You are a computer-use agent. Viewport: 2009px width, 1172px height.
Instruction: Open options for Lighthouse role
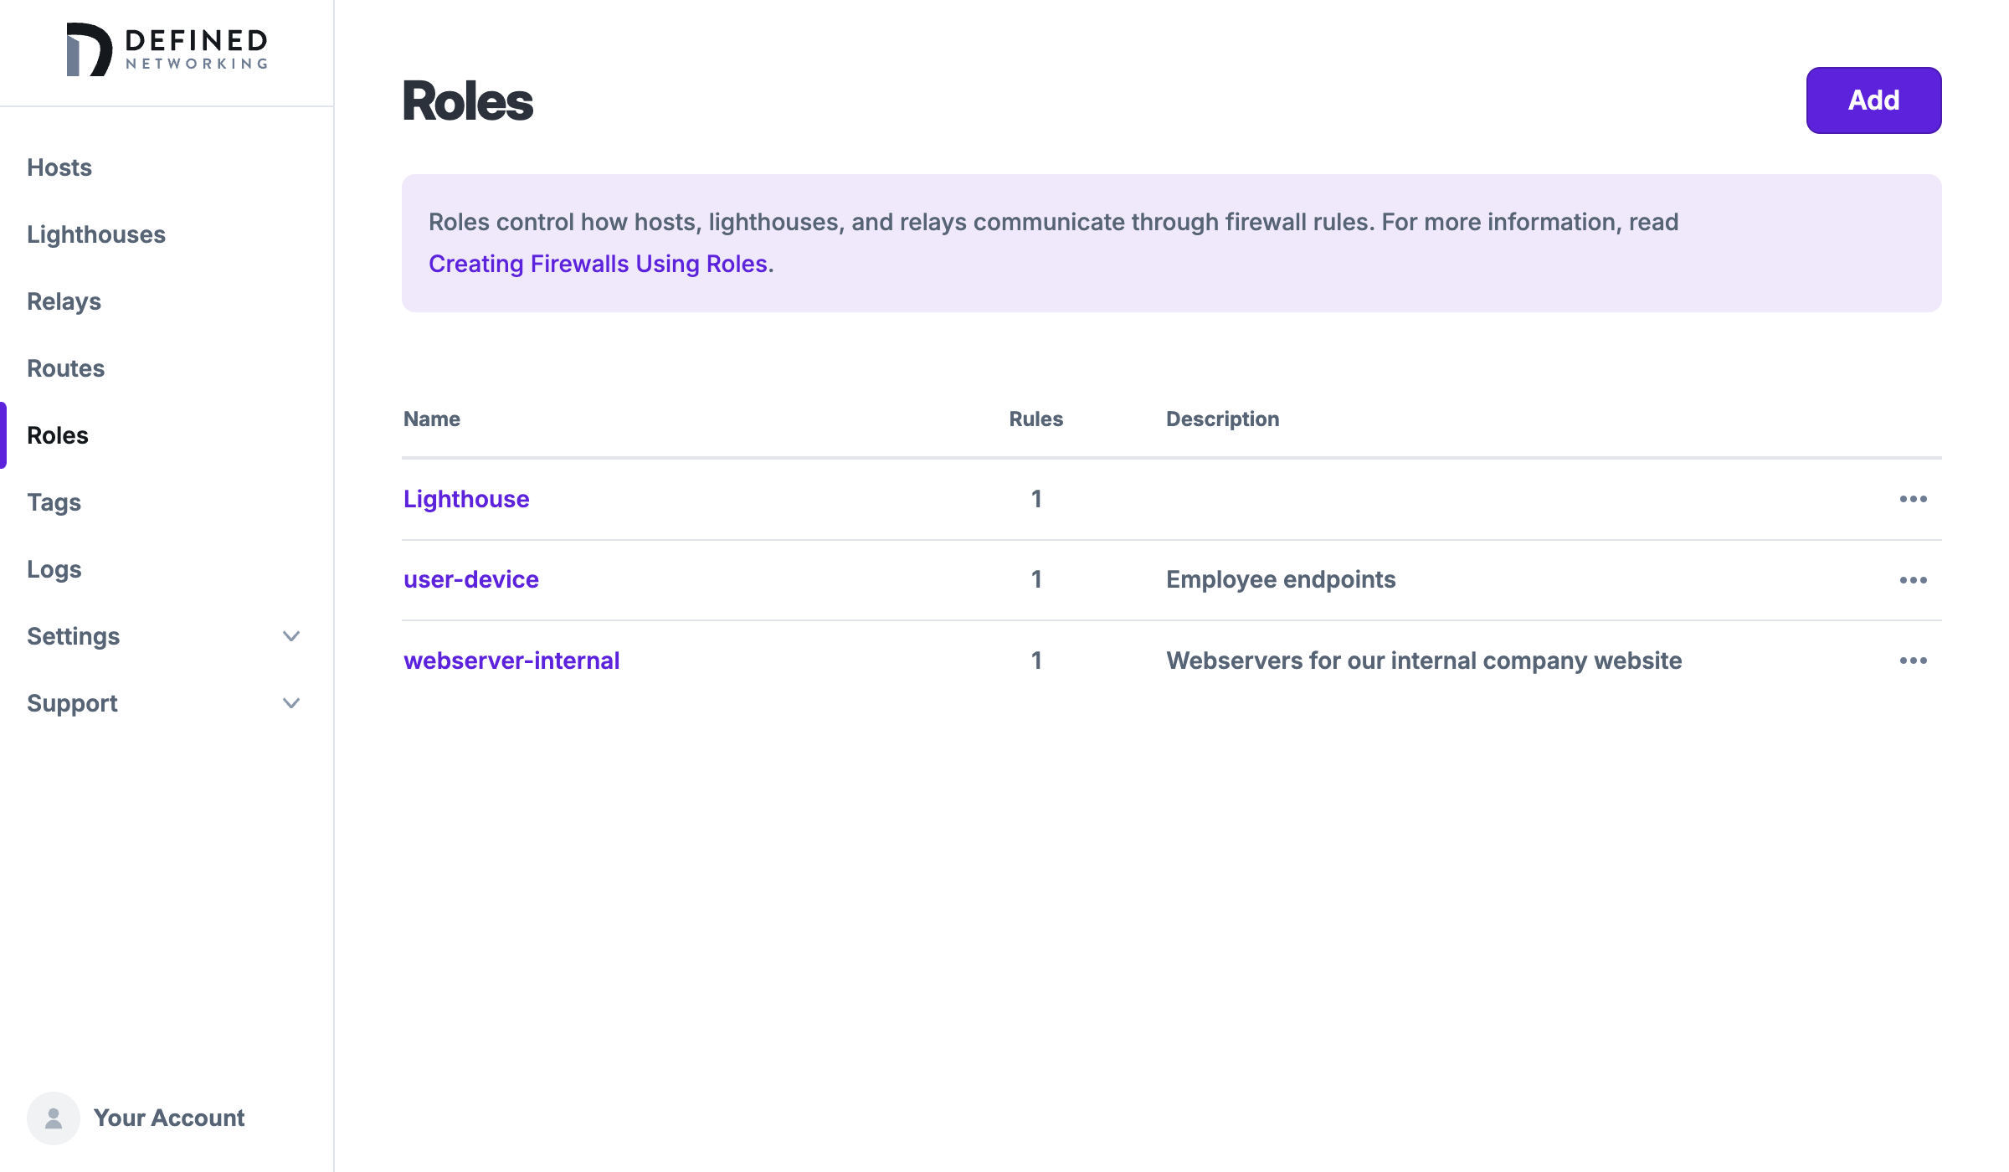(x=1913, y=498)
